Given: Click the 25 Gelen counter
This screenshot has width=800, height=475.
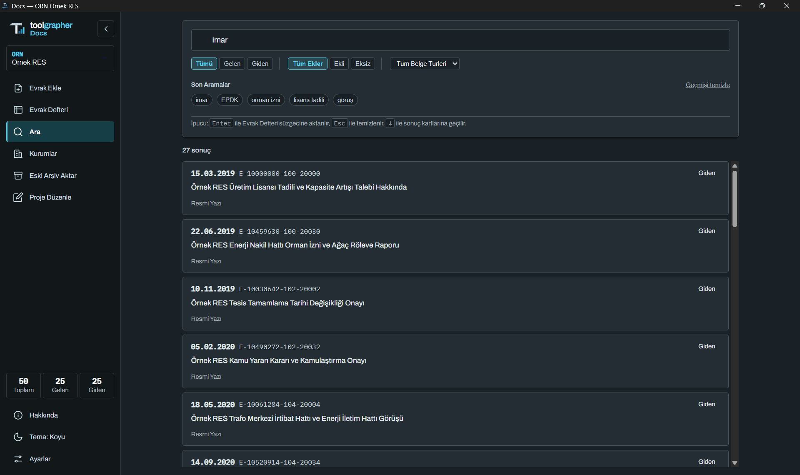Looking at the screenshot, I should pyautogui.click(x=60, y=385).
